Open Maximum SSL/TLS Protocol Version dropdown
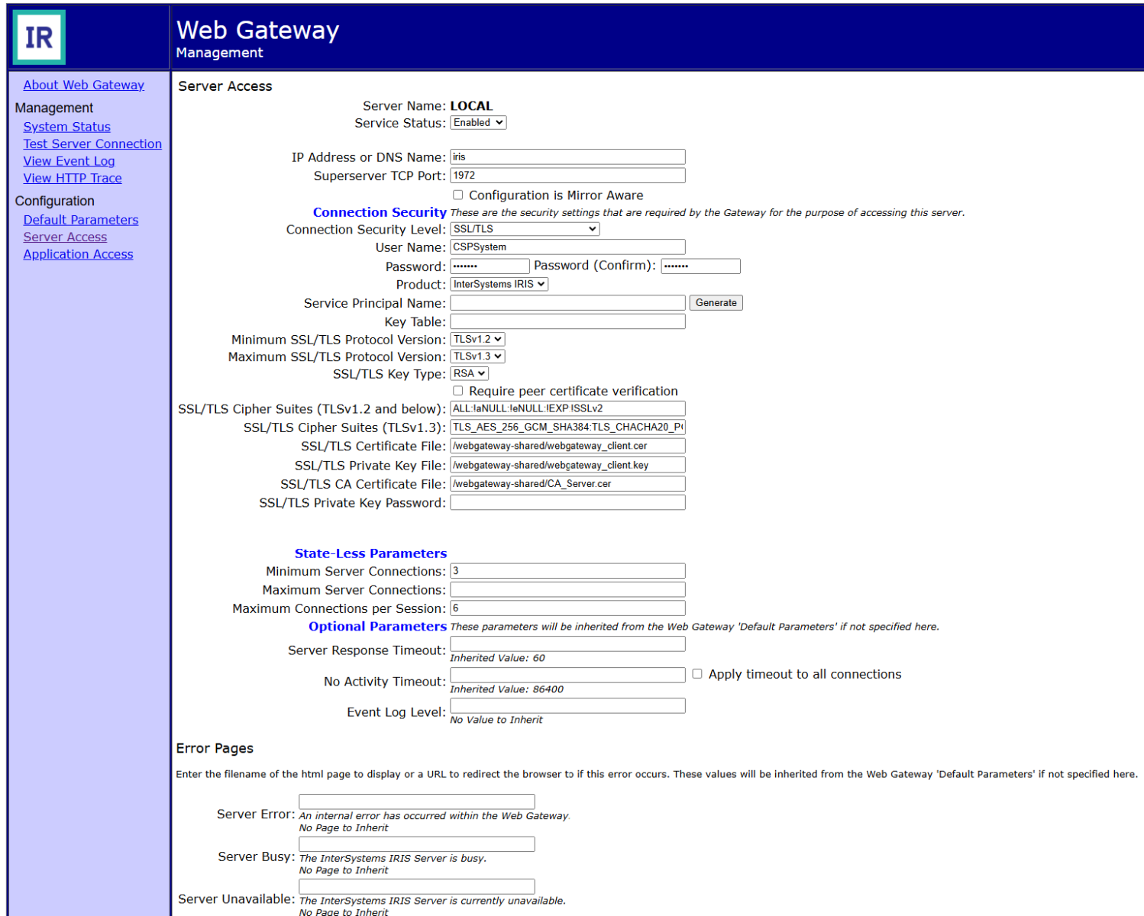Viewport: 1144px width, 916px height. [478, 356]
